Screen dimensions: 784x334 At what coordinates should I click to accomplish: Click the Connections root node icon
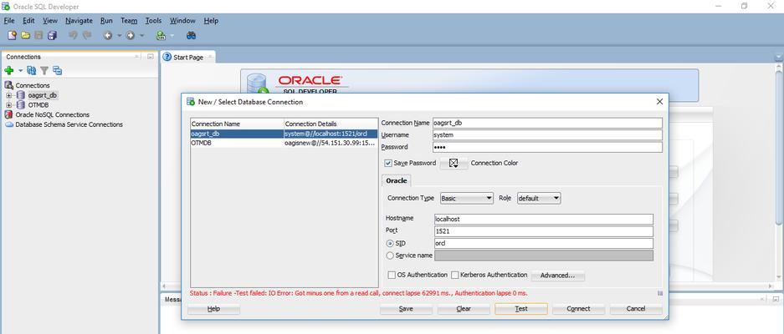click(9, 85)
